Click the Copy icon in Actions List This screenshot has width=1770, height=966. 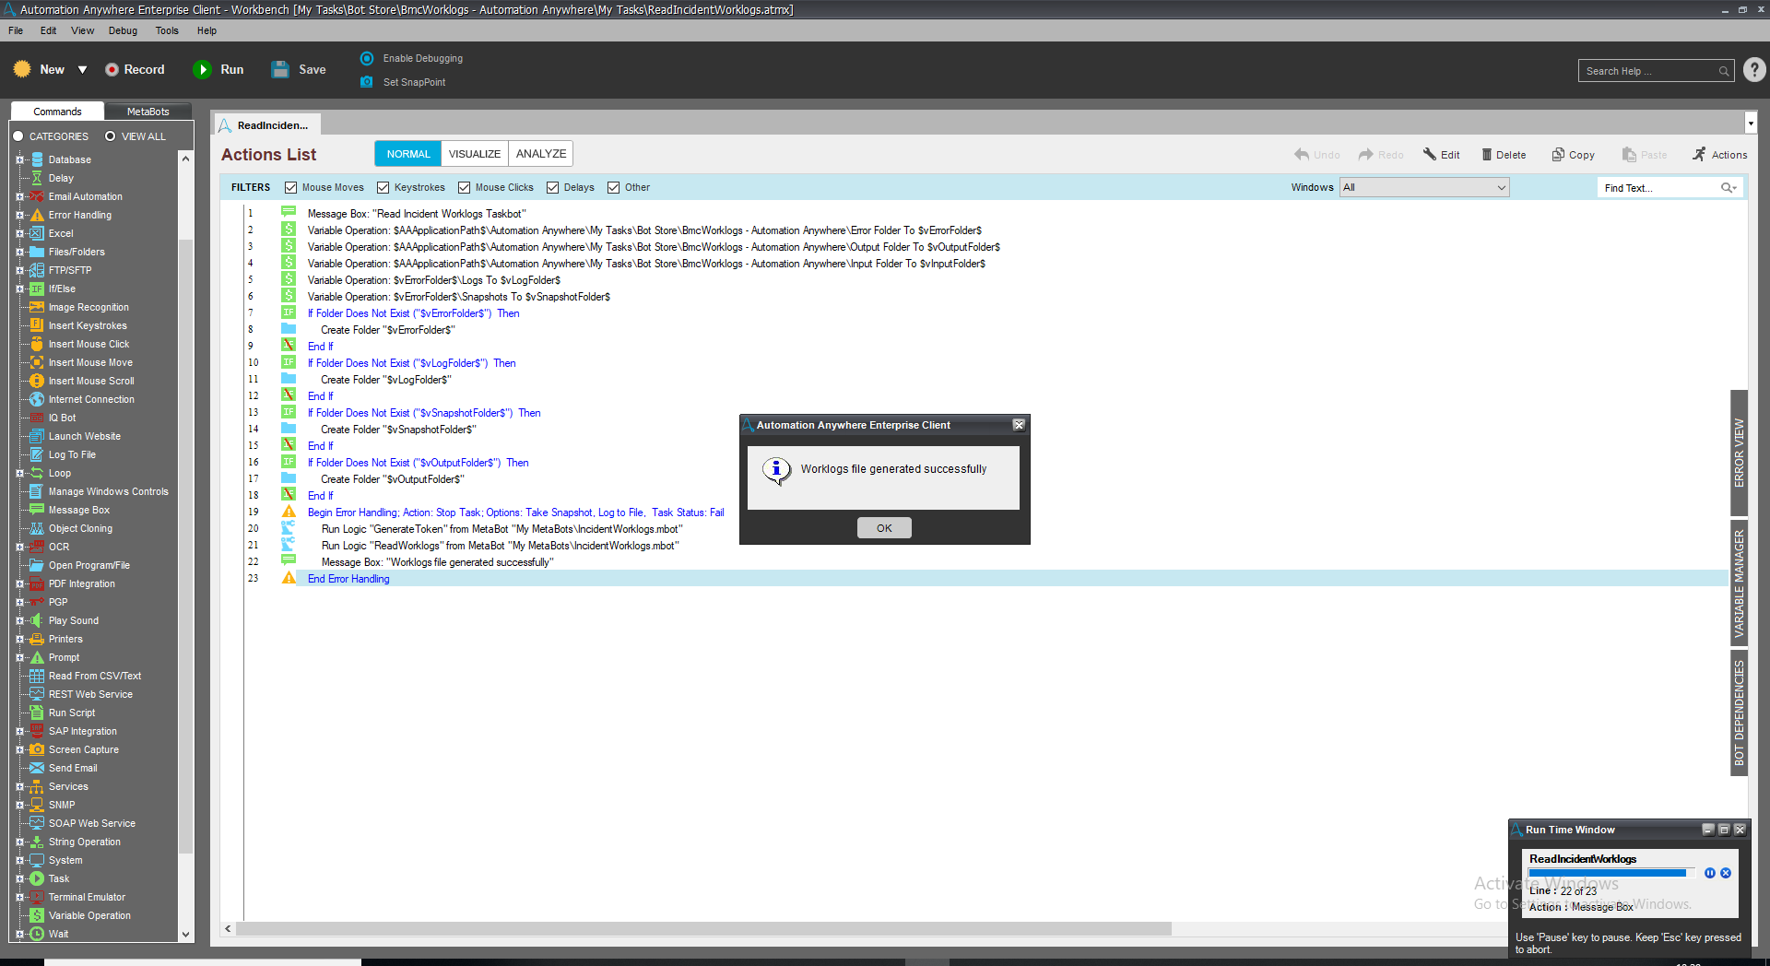click(x=1558, y=155)
